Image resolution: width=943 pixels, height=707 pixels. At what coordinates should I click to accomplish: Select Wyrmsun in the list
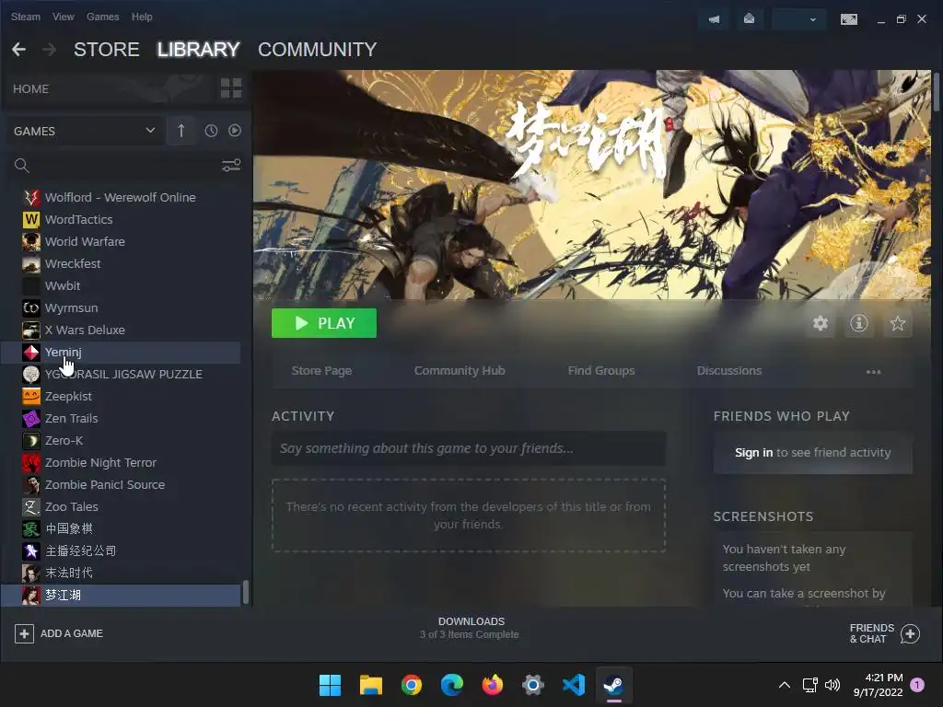[121, 307]
